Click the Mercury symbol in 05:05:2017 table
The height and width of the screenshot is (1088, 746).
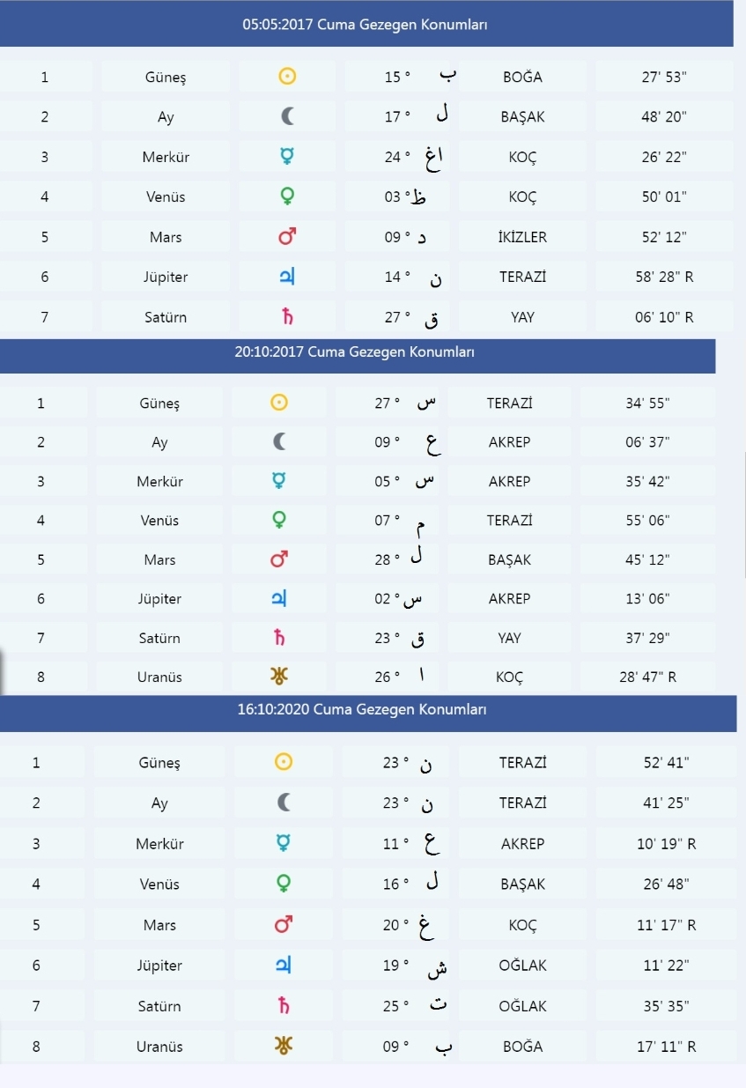(287, 157)
